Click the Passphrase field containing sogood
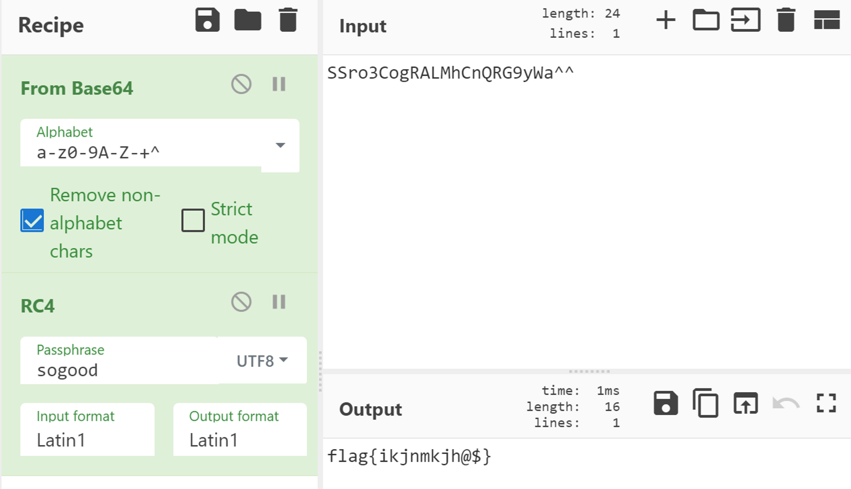Viewport: 851px width, 489px height. (119, 370)
